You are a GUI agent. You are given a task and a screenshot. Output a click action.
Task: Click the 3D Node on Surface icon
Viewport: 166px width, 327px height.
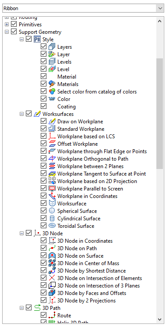(x=52, y=256)
